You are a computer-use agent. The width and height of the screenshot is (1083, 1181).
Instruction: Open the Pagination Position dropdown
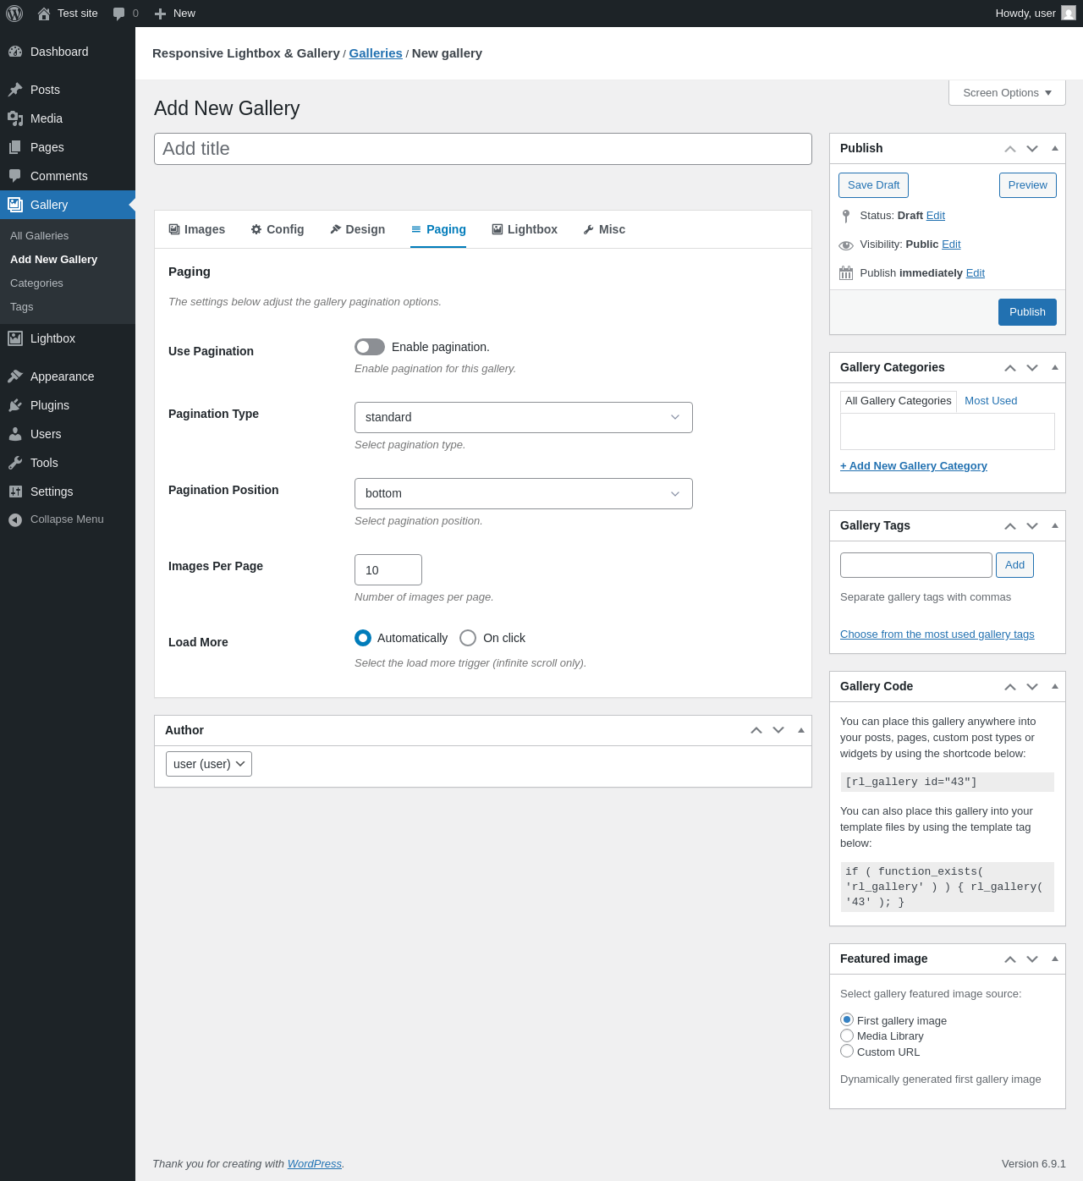524,493
